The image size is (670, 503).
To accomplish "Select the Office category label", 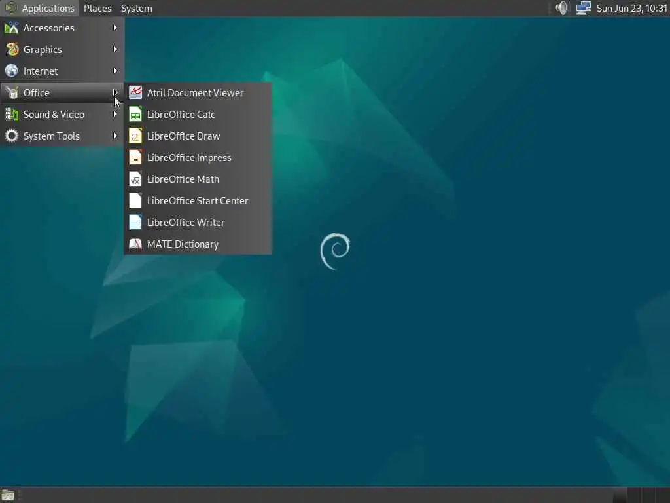I will 37,93.
